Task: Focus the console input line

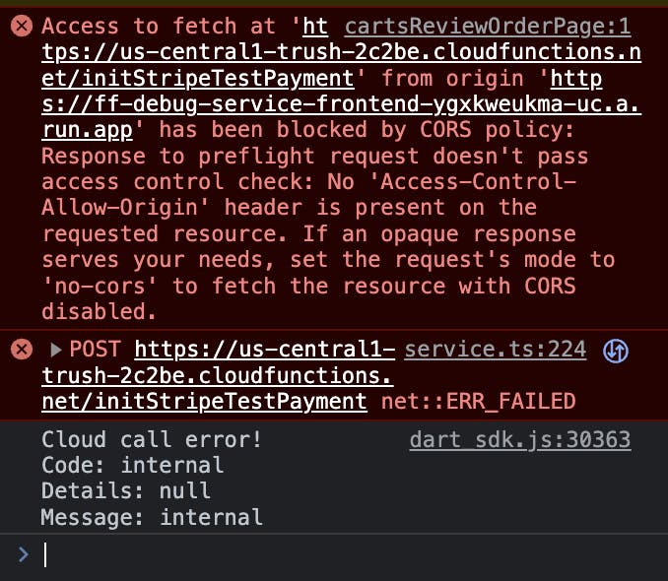Action: tap(335, 555)
